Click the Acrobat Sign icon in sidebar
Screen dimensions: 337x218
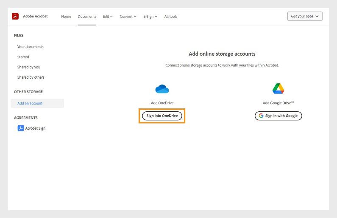[21, 128]
